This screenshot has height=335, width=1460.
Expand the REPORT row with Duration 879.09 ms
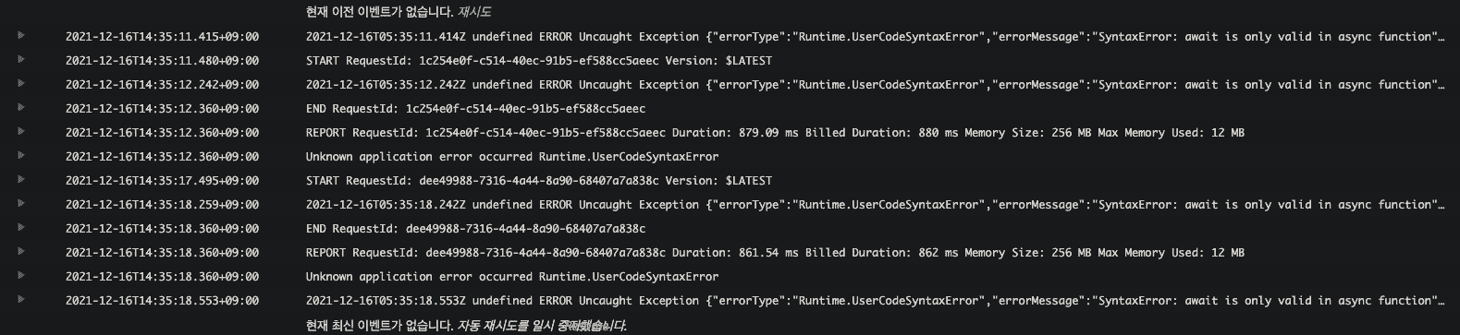(20, 132)
